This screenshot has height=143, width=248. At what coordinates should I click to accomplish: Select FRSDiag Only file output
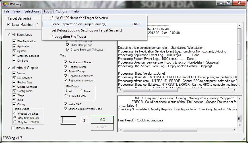click(66, 96)
